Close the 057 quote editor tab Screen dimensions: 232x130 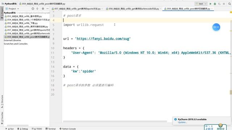tap(102, 9)
